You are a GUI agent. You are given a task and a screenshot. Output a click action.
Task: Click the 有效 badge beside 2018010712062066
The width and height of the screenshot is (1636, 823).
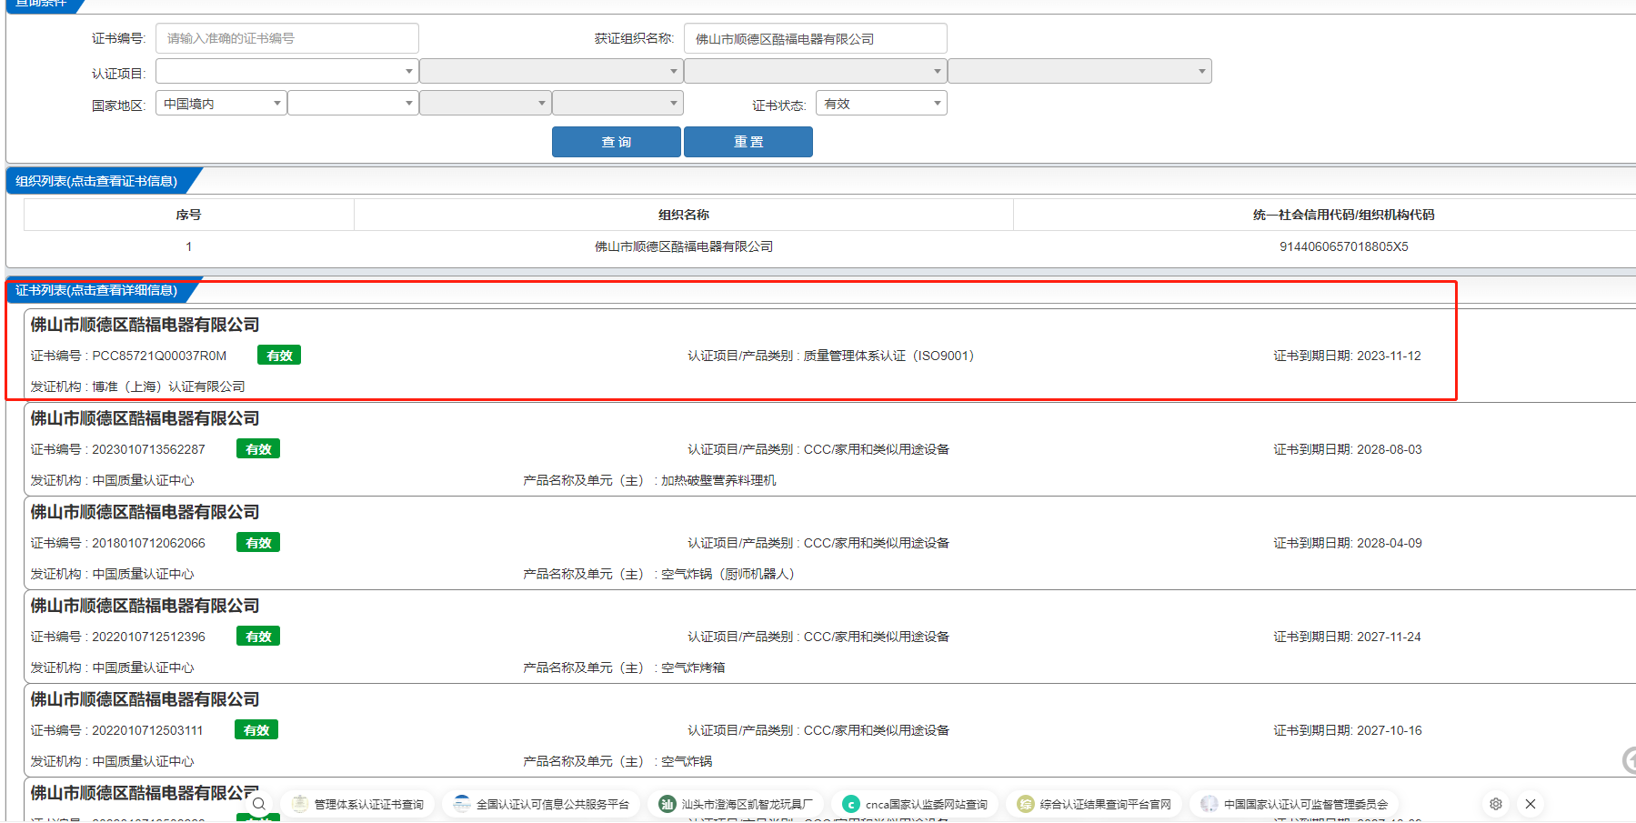click(258, 543)
